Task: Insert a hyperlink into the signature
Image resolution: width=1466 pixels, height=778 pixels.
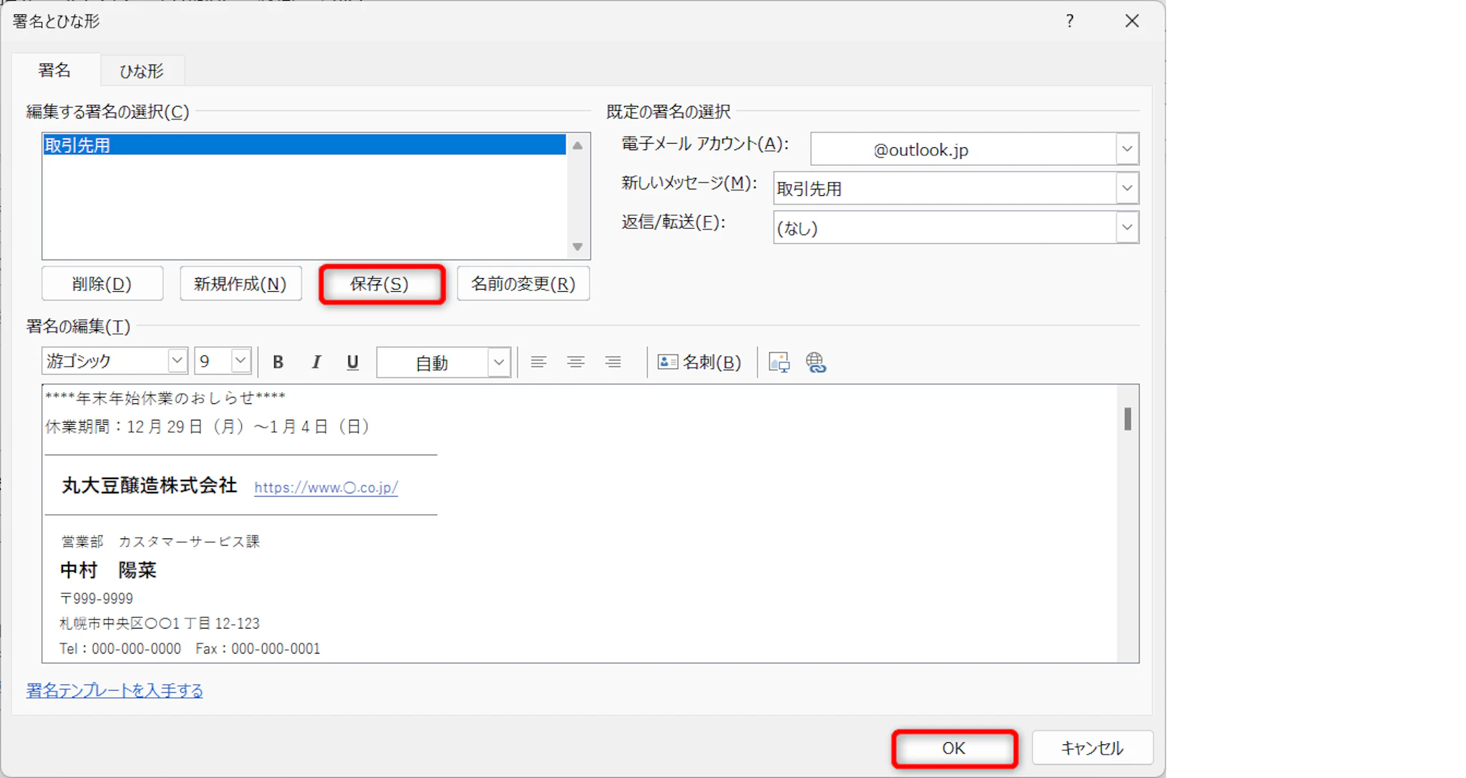Action: click(x=816, y=363)
